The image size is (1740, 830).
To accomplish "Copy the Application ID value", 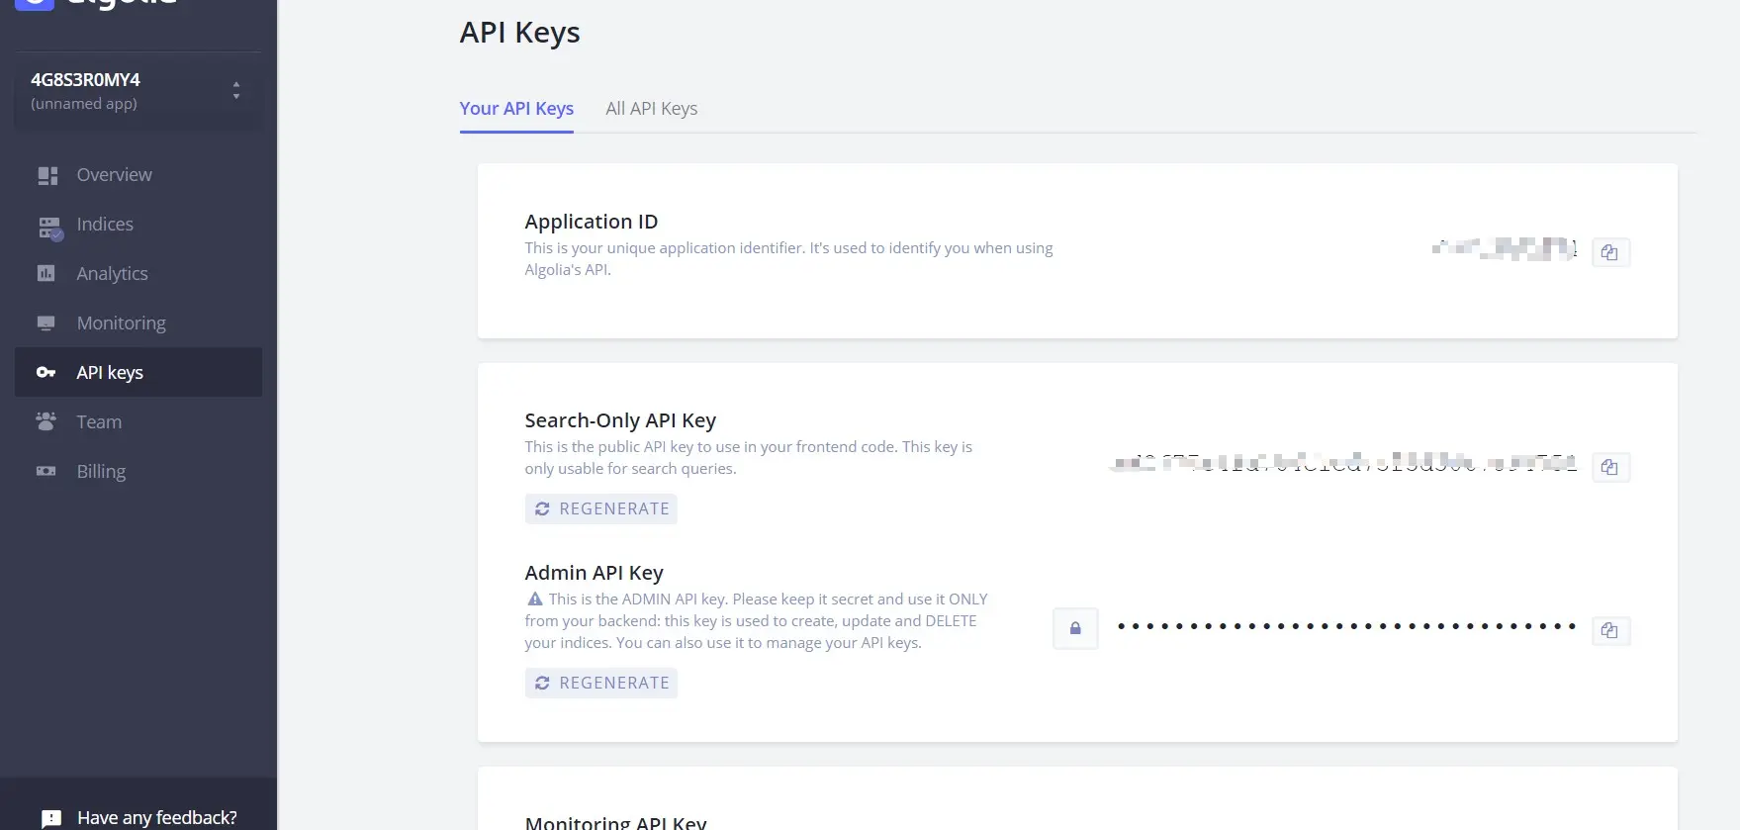I will click(1610, 252).
